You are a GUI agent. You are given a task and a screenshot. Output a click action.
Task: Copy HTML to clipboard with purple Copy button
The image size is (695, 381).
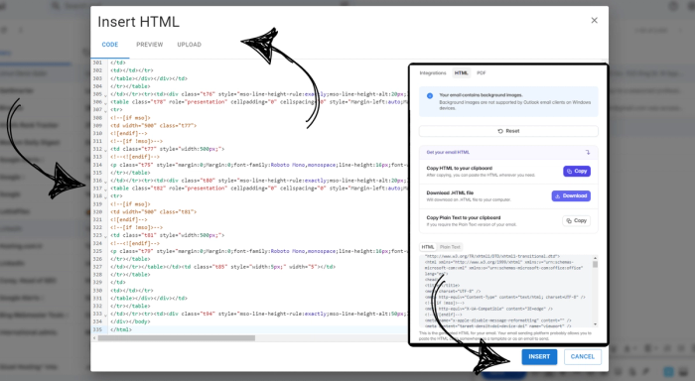(x=577, y=171)
